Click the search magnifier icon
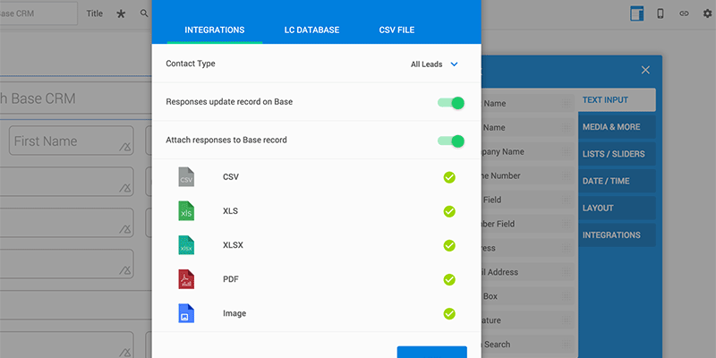Viewport: 716px width, 358px height. click(144, 13)
